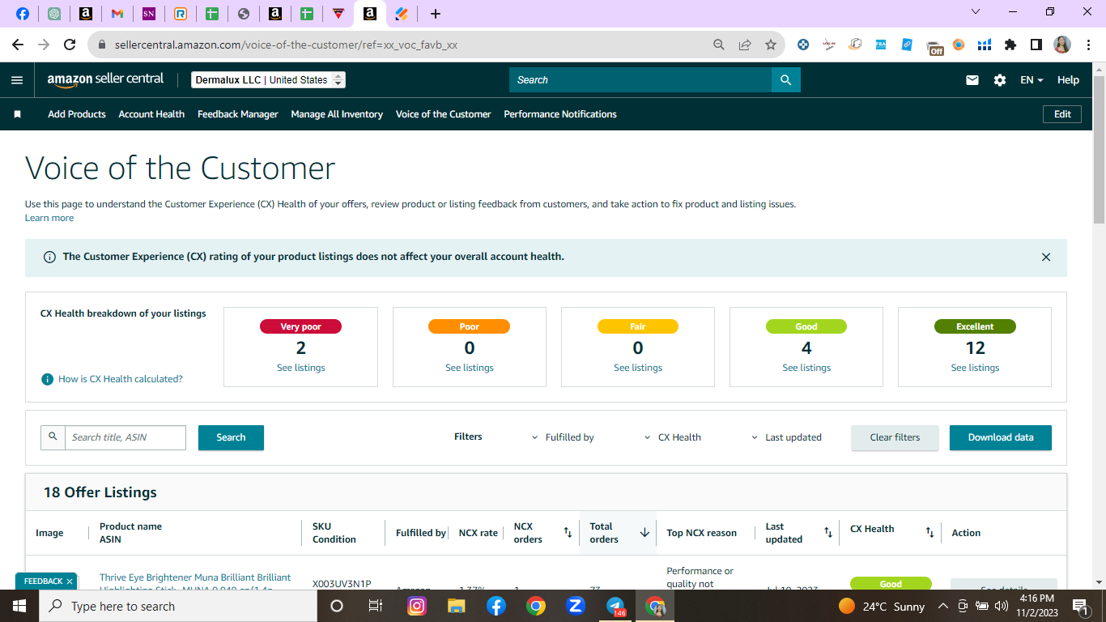Click the info icon beside CX Health calculation

[48, 379]
